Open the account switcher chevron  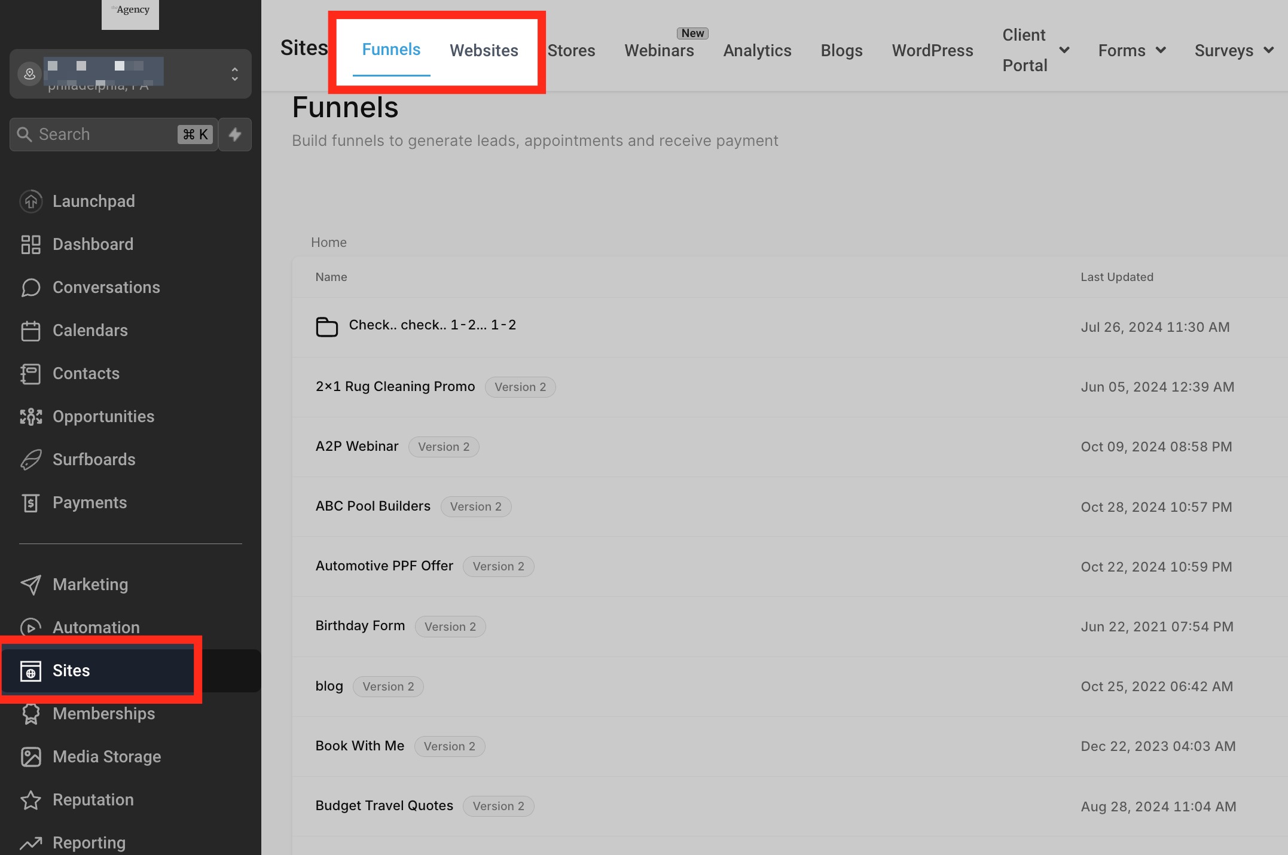pyautogui.click(x=234, y=74)
